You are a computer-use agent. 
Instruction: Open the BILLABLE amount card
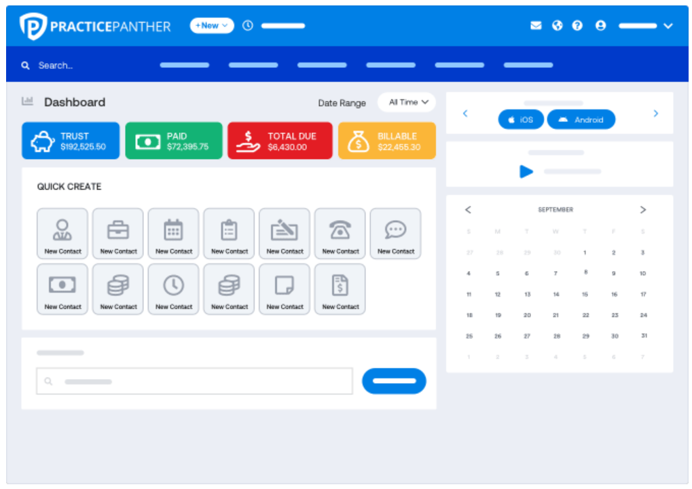tap(387, 141)
